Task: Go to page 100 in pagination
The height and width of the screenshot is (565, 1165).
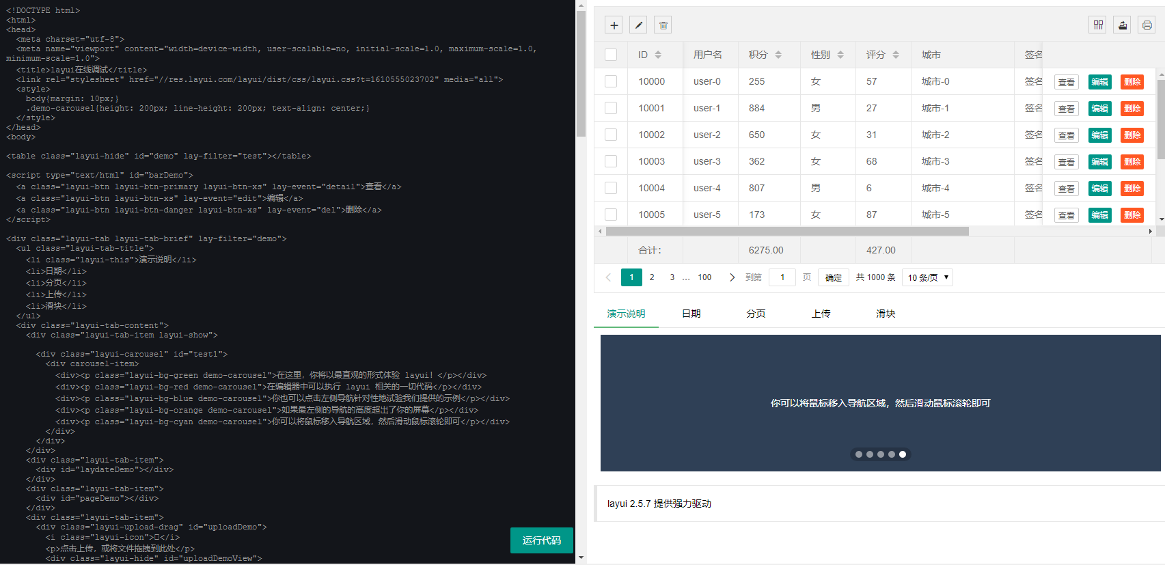Action: (x=704, y=277)
